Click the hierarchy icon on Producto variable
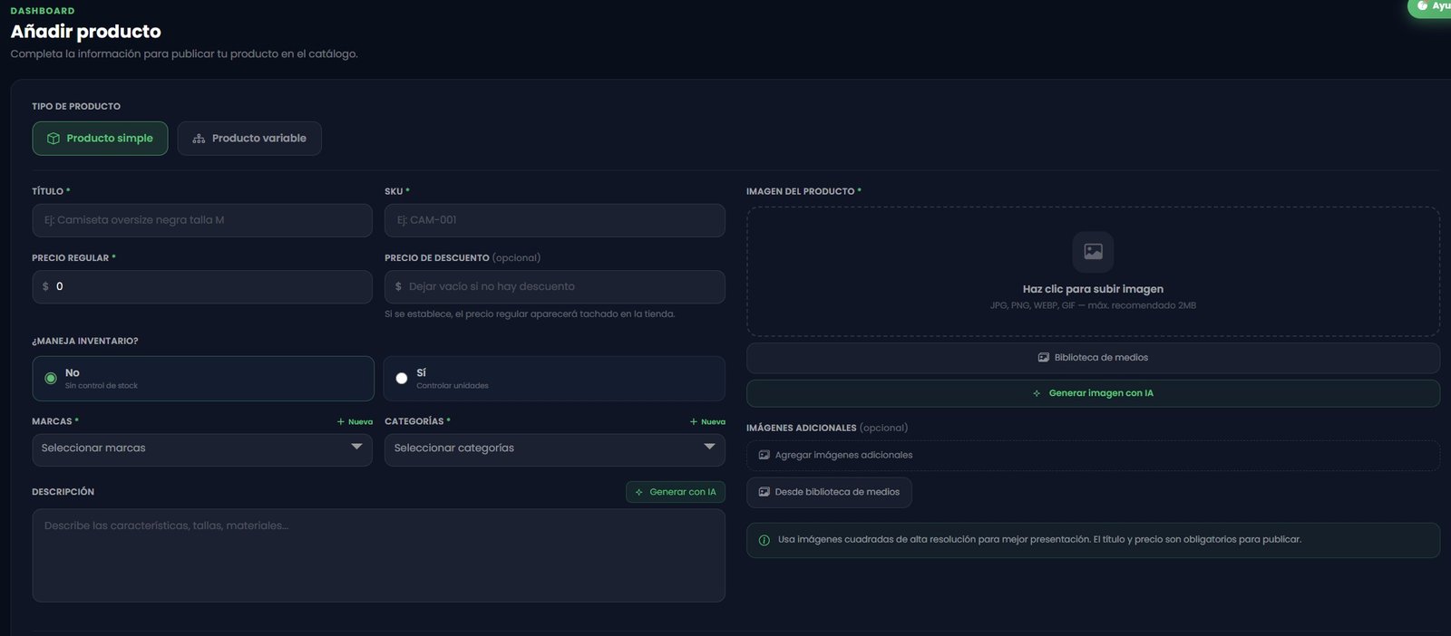 199,139
